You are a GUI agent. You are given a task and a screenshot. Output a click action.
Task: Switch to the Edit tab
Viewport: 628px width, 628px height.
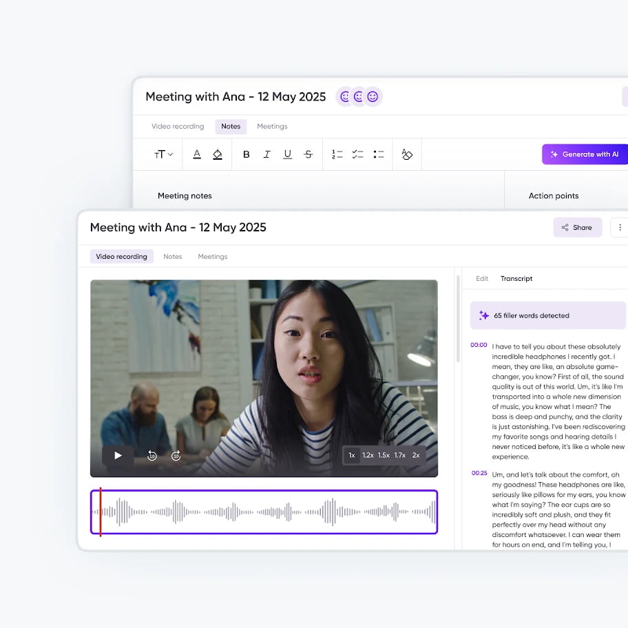click(x=482, y=278)
